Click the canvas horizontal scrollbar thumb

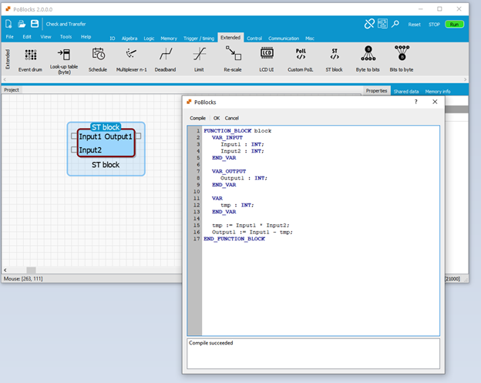(31, 270)
